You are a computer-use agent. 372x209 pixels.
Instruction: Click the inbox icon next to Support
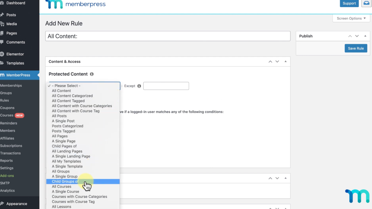tap(366, 3)
